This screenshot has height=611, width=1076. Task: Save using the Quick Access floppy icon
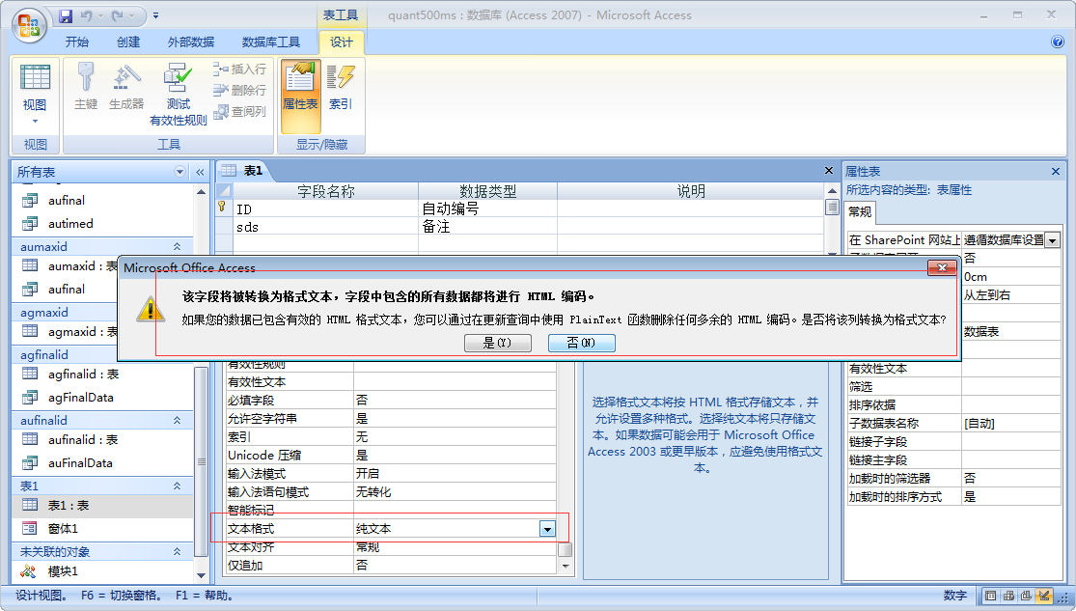point(66,15)
